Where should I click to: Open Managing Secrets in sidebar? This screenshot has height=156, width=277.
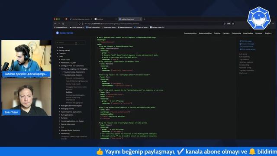[68, 109]
